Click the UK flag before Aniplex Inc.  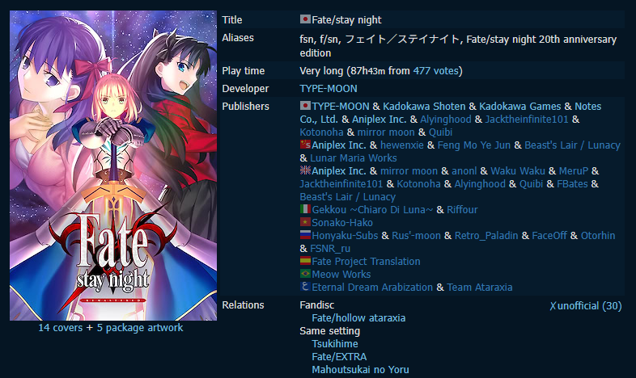(x=305, y=170)
